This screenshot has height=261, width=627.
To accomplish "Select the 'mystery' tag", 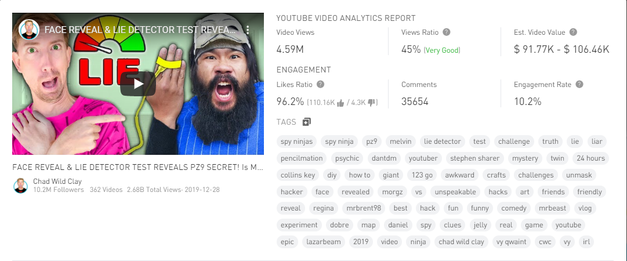I will point(525,158).
